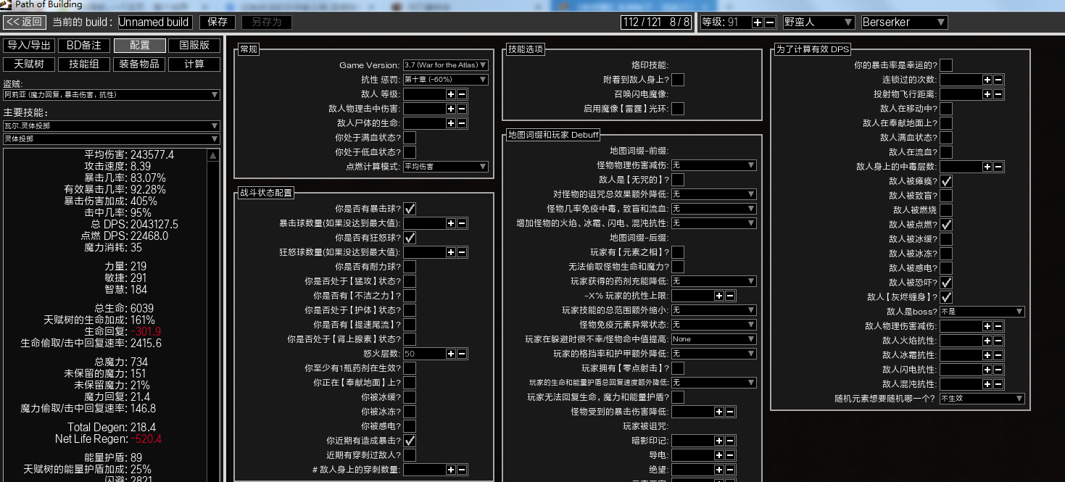Decrease 敌人火焰抗性 with minus button

pos(998,341)
